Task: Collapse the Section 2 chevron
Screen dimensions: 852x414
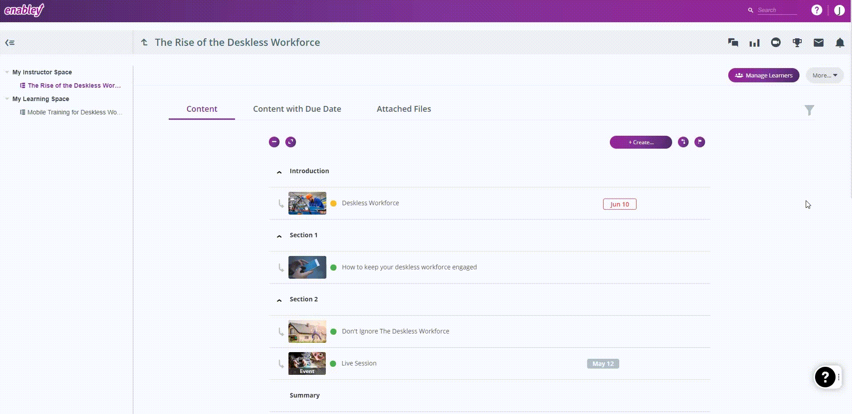Action: pos(279,300)
